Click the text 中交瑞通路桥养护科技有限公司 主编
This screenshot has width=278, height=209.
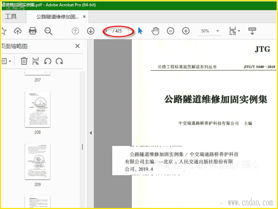pyautogui.click(x=215, y=123)
